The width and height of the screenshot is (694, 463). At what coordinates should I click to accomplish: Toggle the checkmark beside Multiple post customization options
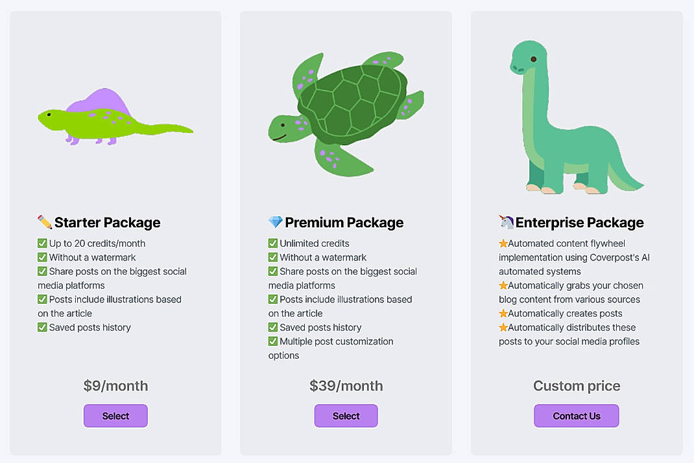point(272,341)
